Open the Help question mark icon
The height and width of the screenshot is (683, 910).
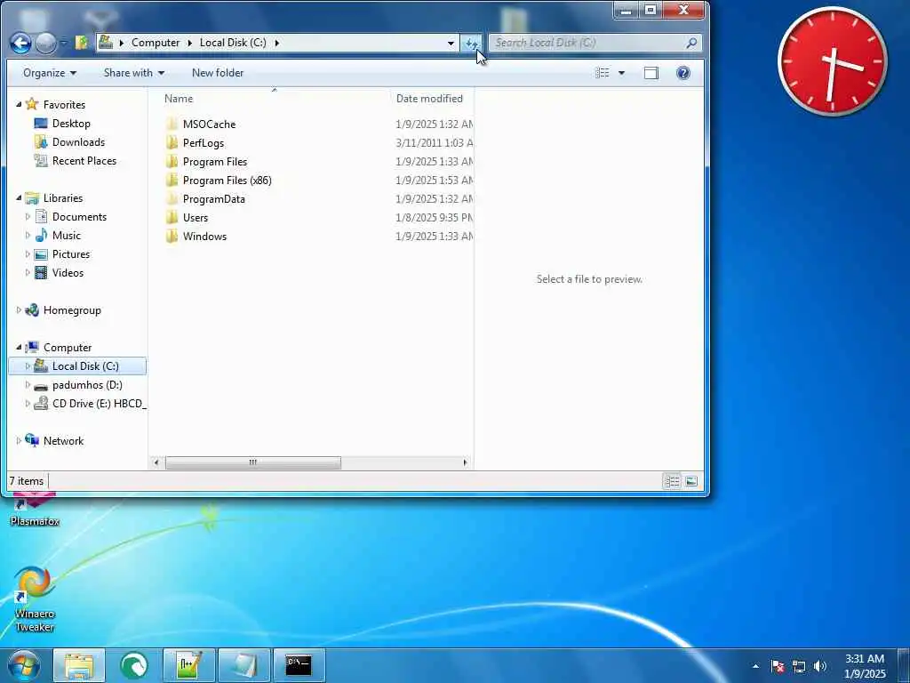683,73
